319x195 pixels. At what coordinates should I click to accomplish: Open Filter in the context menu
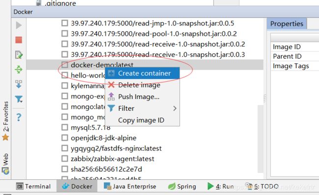(142, 108)
